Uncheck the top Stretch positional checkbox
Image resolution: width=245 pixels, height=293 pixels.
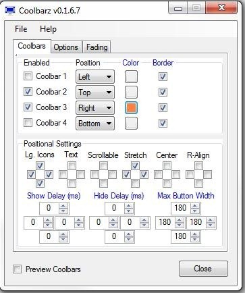coord(135,166)
